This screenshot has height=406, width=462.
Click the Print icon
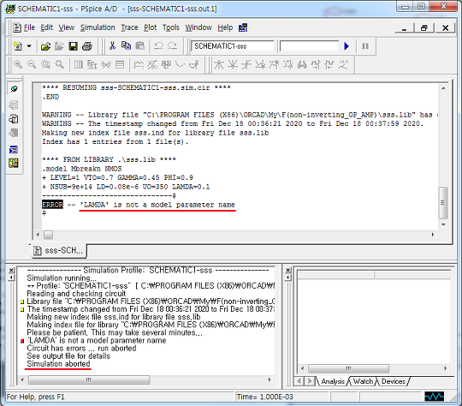pyautogui.click(x=87, y=46)
